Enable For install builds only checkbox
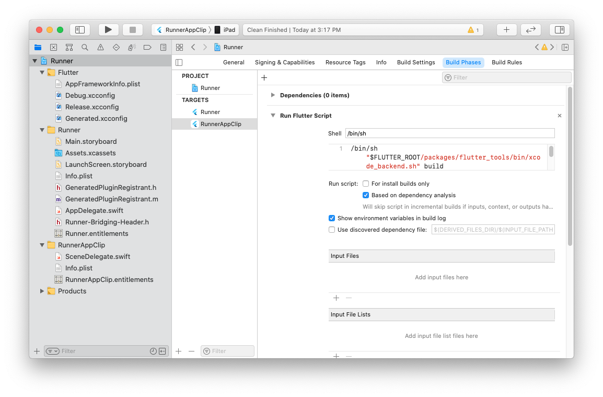Viewport: 603px width, 397px height. point(366,184)
